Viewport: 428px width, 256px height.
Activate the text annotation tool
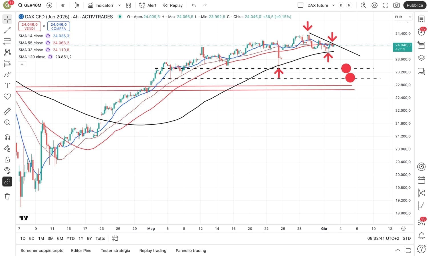tap(7, 86)
